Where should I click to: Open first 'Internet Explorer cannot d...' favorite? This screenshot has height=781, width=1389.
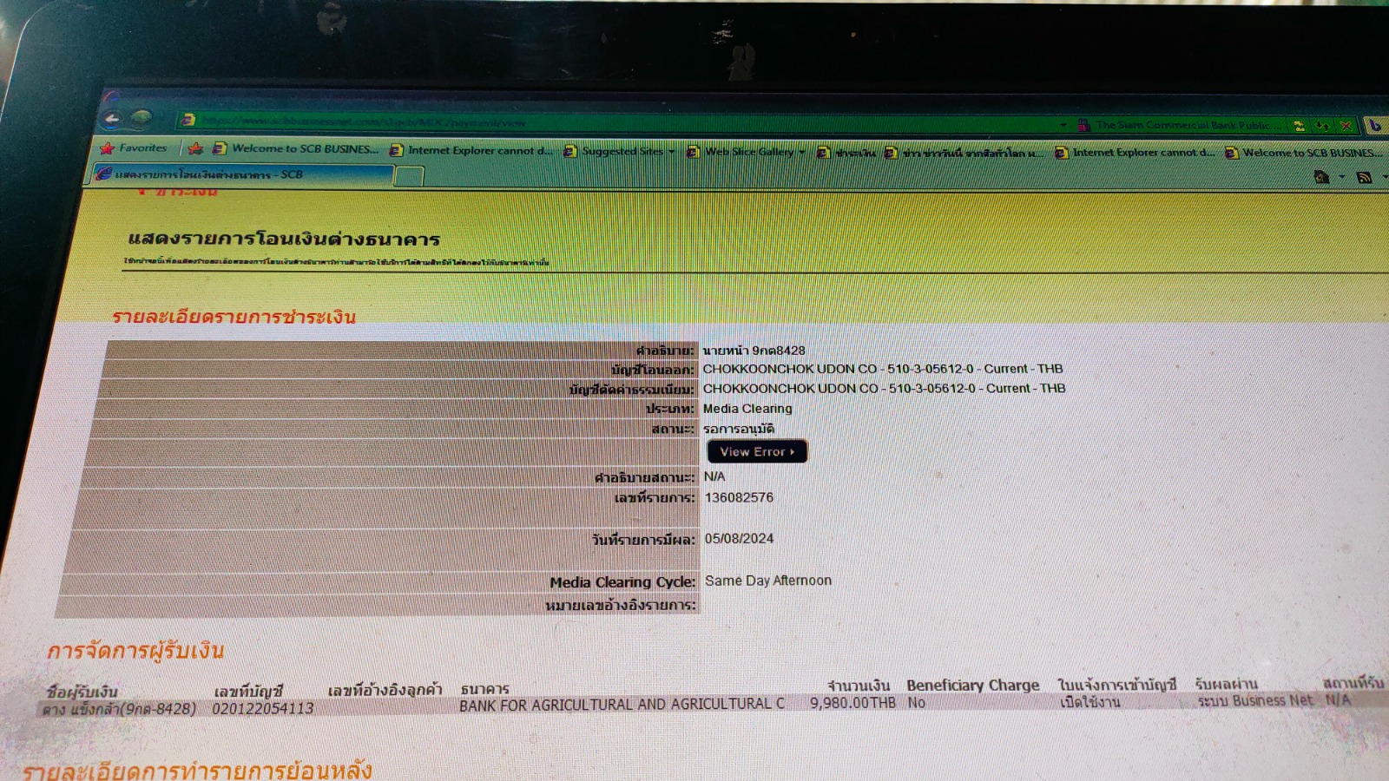tap(471, 150)
